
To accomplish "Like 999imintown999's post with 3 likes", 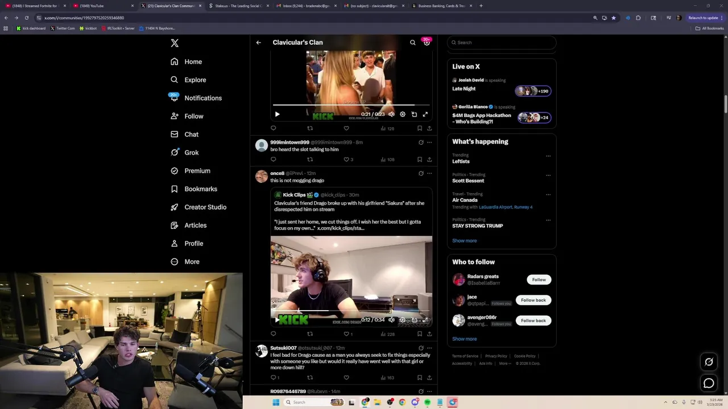I will coord(346,160).
